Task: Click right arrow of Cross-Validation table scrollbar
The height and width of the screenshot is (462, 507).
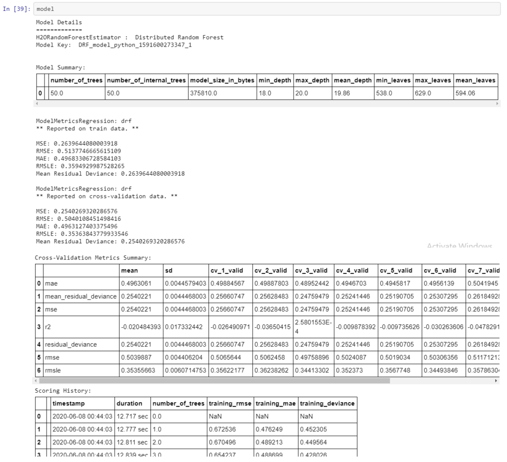Action: pos(496,381)
